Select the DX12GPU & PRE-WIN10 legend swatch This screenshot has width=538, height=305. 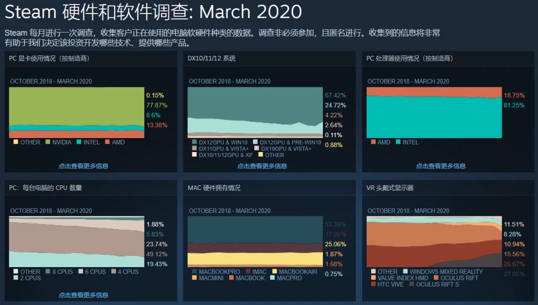pyautogui.click(x=255, y=142)
